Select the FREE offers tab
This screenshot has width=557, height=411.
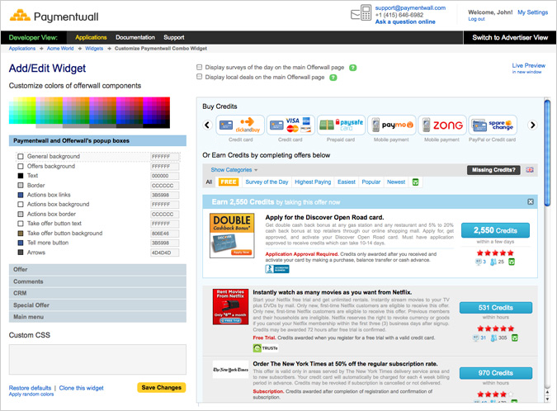click(x=228, y=182)
